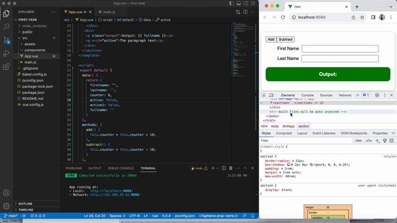Open the Source Control view in activity bar
The image size is (397, 223).
[6, 40]
